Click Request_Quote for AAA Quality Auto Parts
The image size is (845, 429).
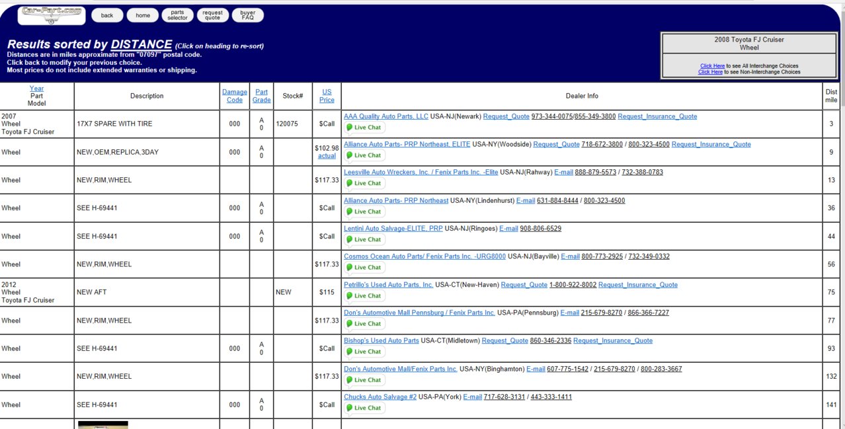[x=506, y=116]
